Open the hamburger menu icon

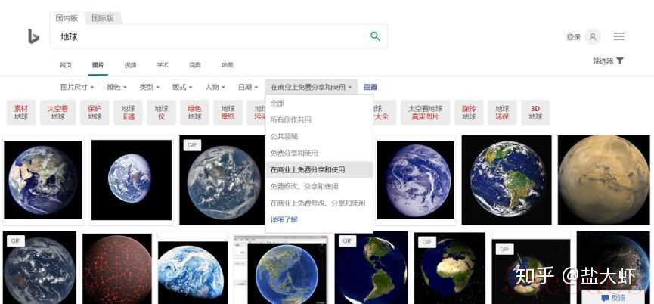tap(619, 36)
